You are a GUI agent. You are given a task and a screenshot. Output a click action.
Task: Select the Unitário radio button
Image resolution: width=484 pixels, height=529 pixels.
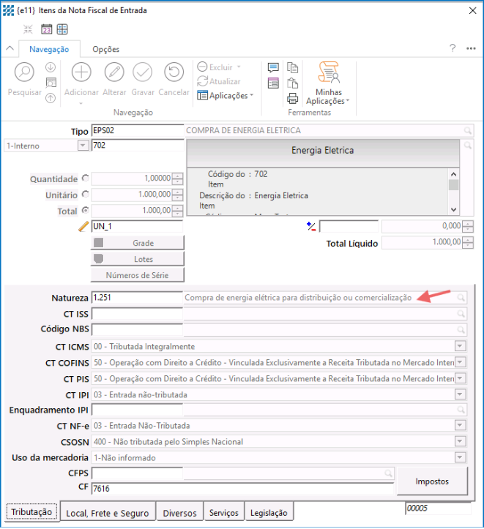[86, 194]
